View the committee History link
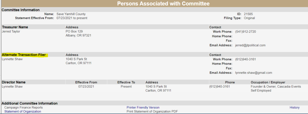The image size is (308, 114). pos(294,107)
